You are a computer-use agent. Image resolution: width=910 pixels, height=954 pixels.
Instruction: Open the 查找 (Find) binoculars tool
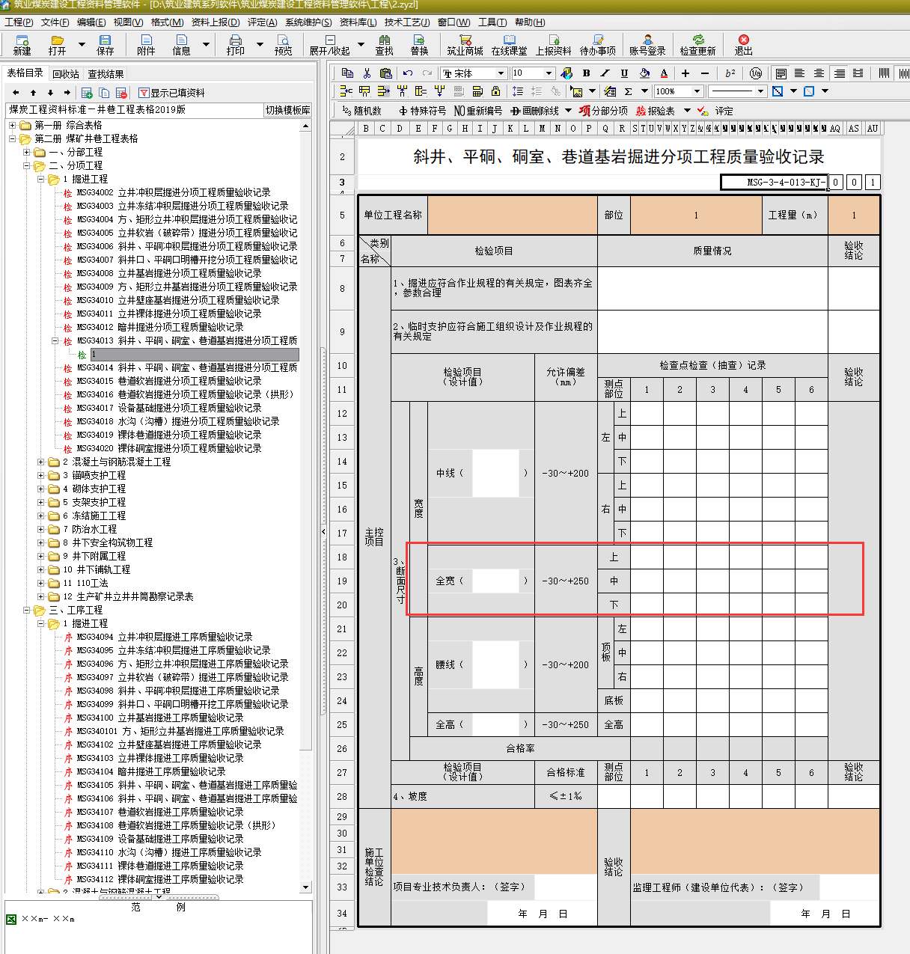(384, 44)
